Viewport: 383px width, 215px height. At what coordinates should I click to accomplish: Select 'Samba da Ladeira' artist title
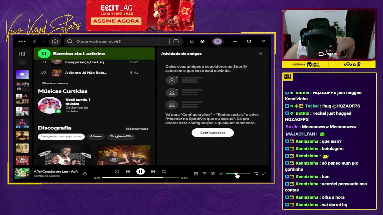pos(79,54)
